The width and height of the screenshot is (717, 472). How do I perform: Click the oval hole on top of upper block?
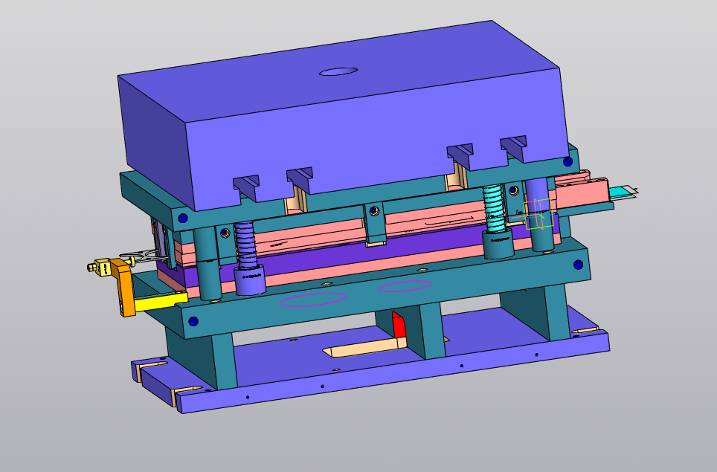338,71
